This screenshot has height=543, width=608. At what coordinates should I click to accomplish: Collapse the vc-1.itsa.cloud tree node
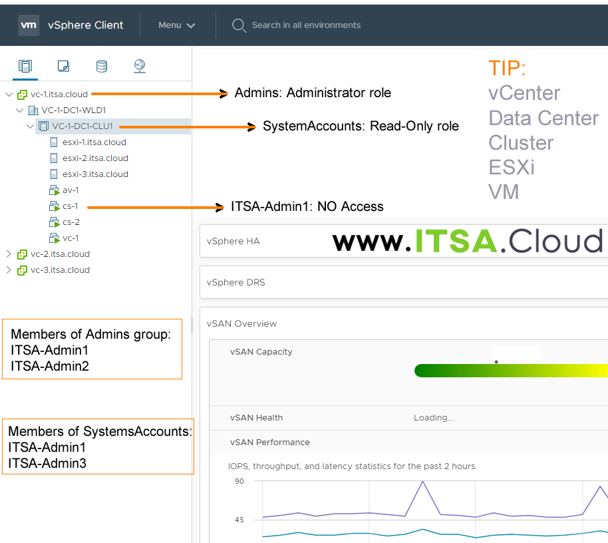tap(9, 94)
